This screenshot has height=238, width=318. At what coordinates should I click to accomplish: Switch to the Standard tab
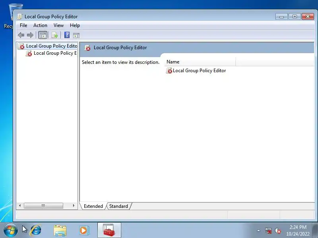[x=118, y=206]
